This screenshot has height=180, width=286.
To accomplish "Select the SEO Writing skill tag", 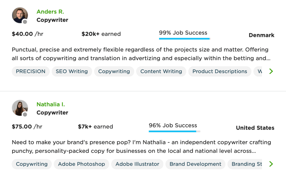I will point(72,71).
